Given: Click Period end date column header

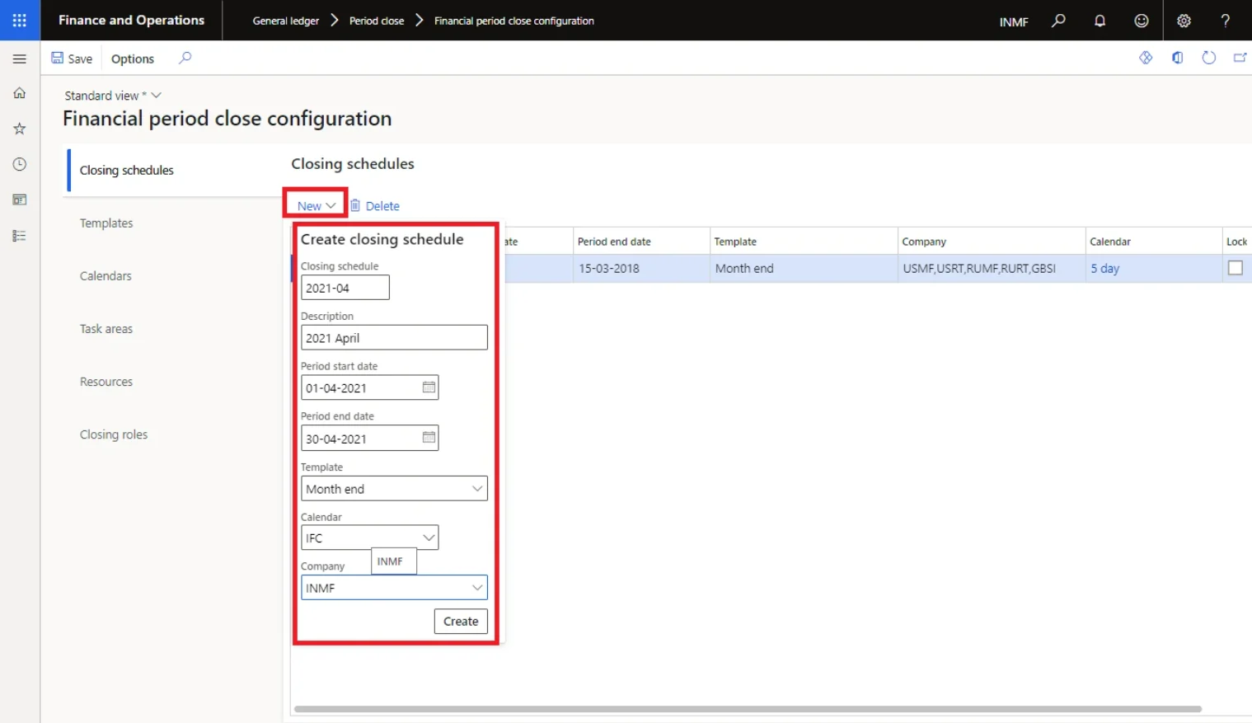Looking at the screenshot, I should pos(640,241).
